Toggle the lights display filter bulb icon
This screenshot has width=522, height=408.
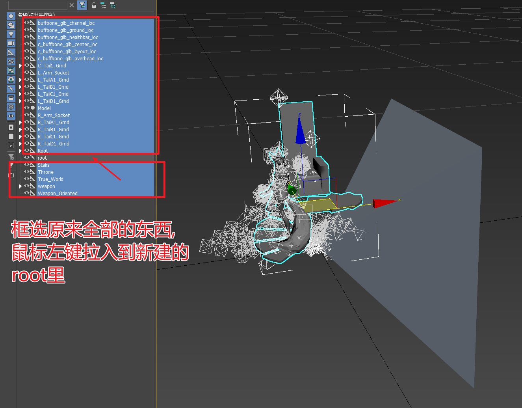point(11,34)
